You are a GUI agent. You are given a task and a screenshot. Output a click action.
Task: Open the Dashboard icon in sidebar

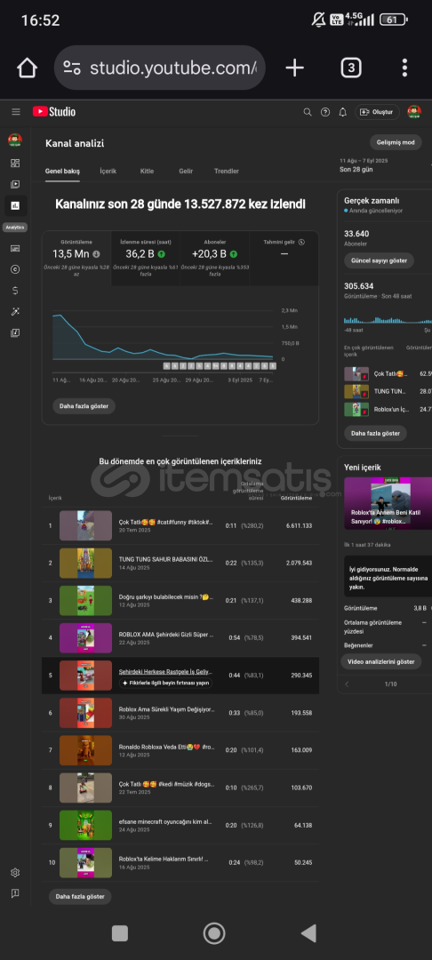(x=15, y=163)
